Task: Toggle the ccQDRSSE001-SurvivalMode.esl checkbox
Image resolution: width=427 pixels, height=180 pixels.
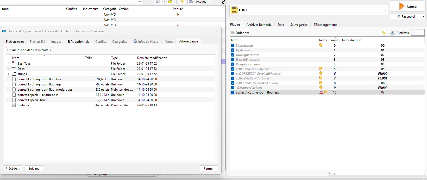Action: (x=233, y=73)
